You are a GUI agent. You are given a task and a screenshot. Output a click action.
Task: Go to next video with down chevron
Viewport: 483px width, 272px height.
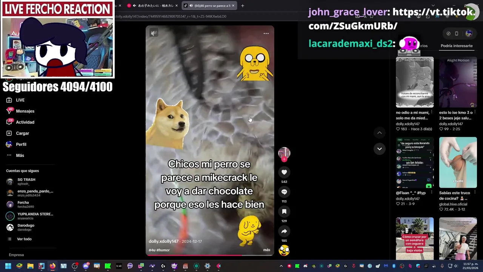(380, 149)
